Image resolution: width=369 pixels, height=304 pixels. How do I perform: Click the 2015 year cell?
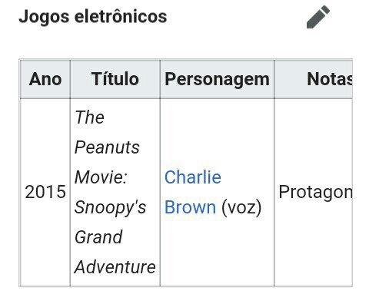tap(45, 192)
